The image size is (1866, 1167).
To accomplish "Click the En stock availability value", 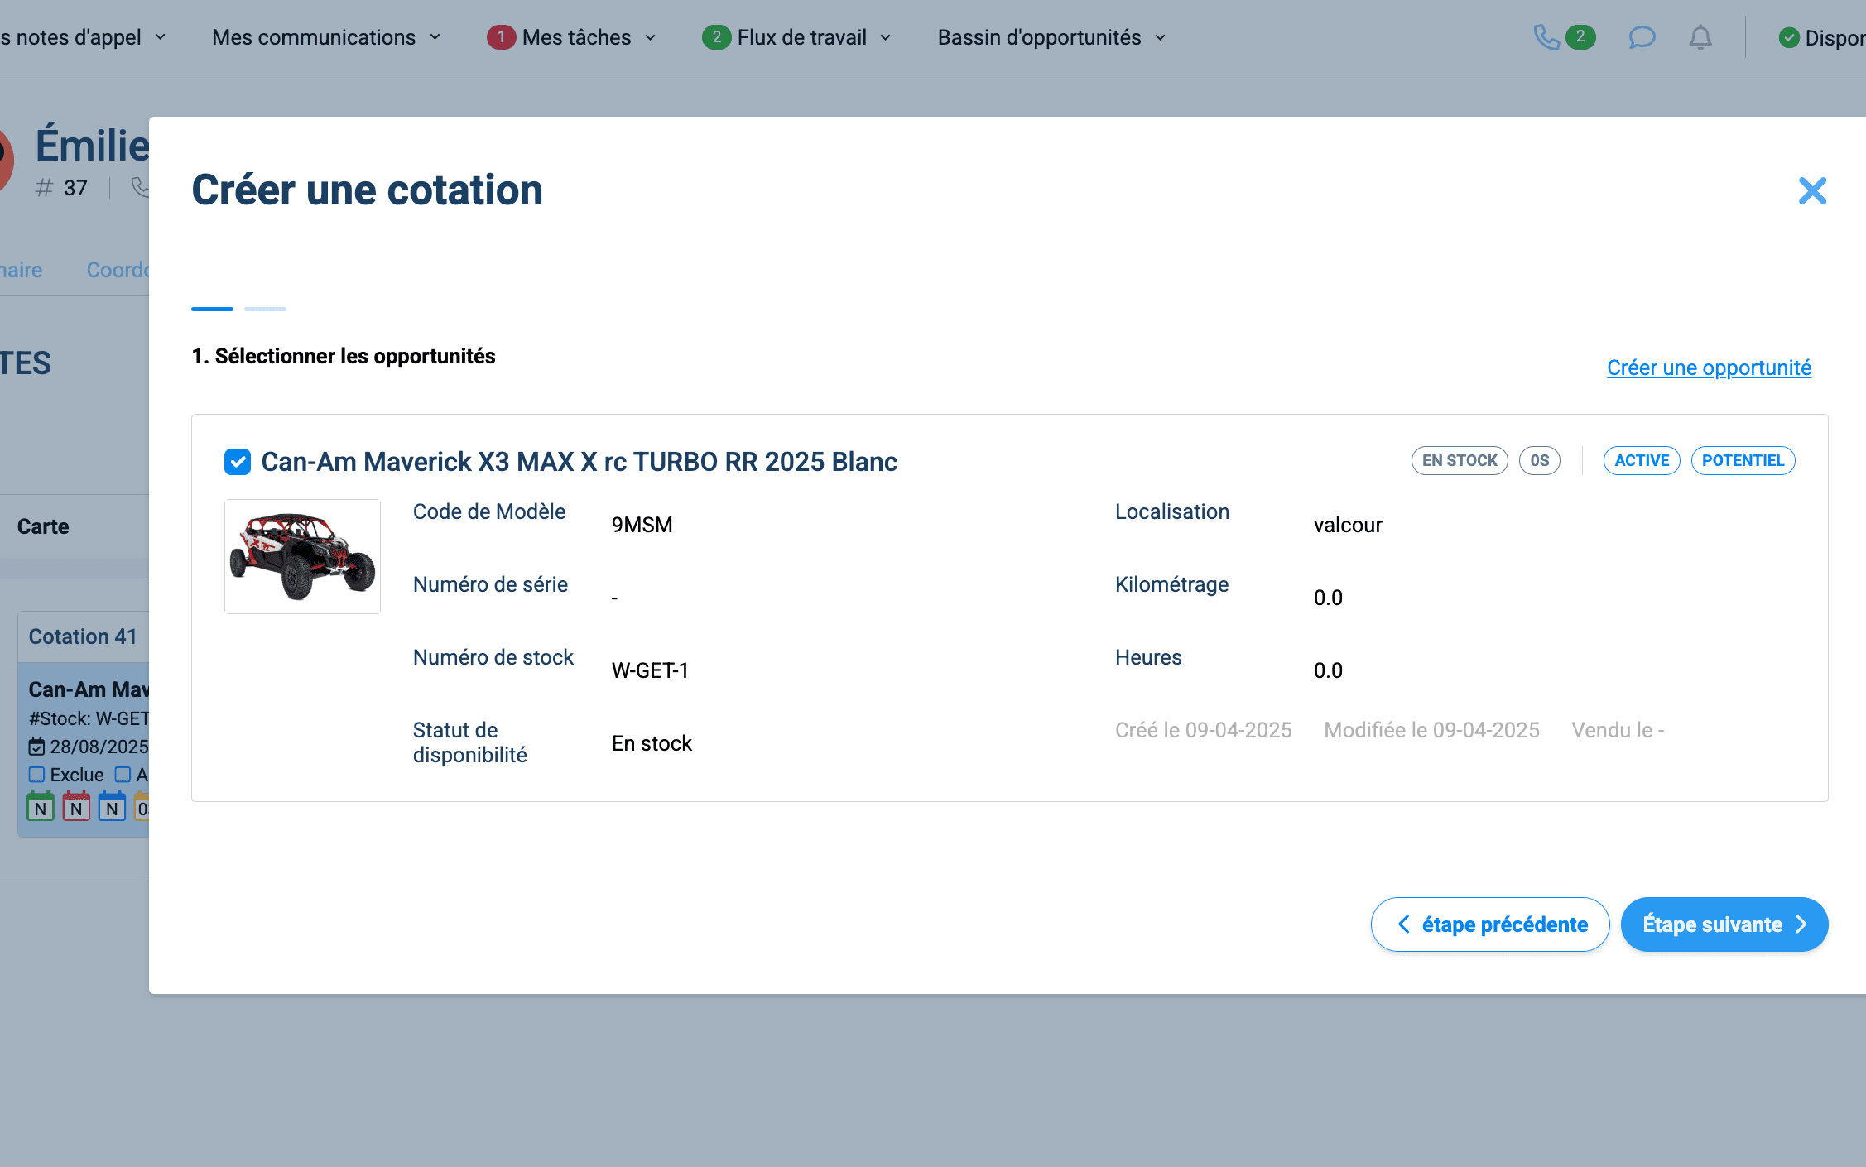I will click(x=652, y=743).
